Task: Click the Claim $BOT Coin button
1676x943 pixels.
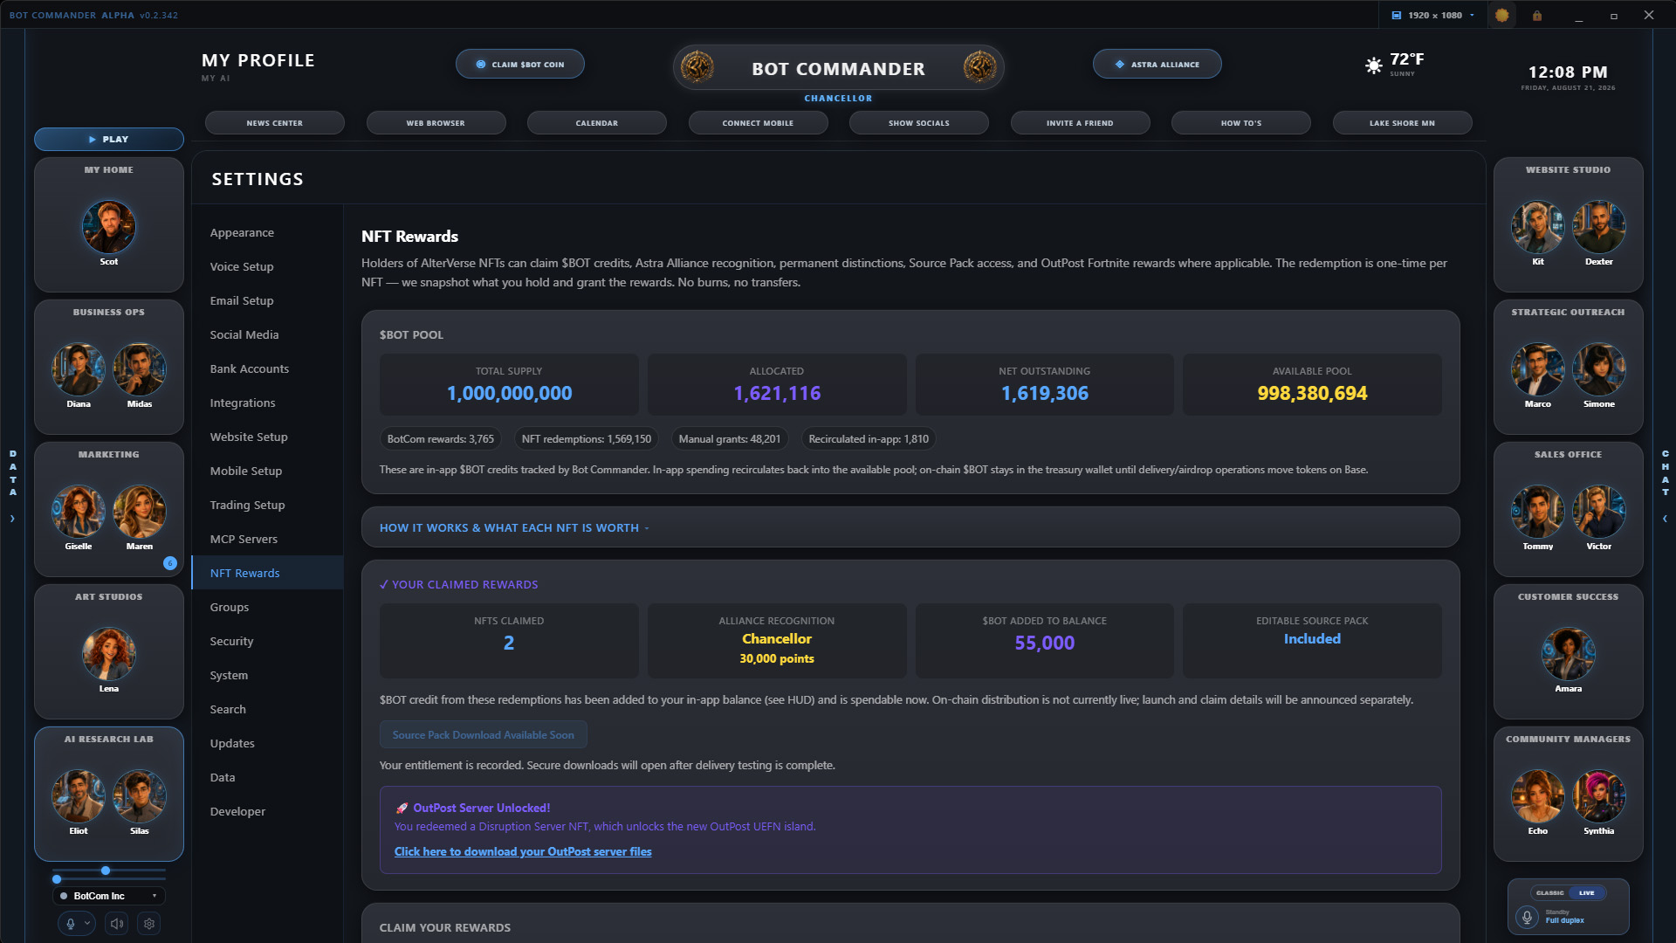Action: coord(520,64)
